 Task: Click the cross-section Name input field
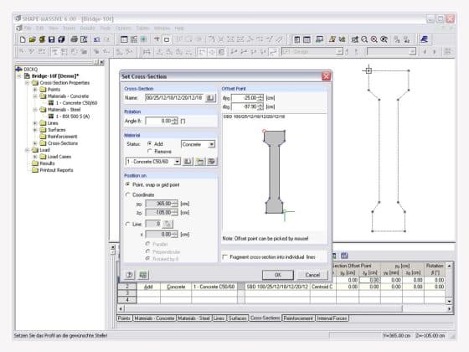pos(174,98)
